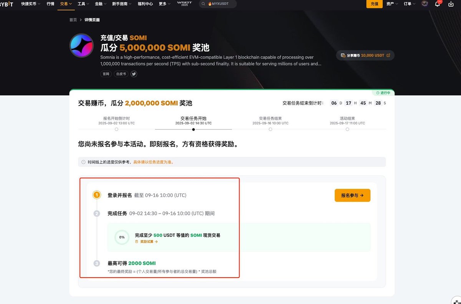Select the 交易任务开始 timeline marker
Image resolution: width=461 pixels, height=304 pixels.
click(193, 129)
